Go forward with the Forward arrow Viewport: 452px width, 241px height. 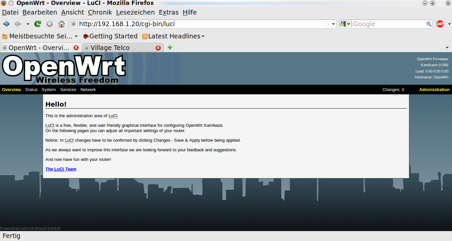18,24
